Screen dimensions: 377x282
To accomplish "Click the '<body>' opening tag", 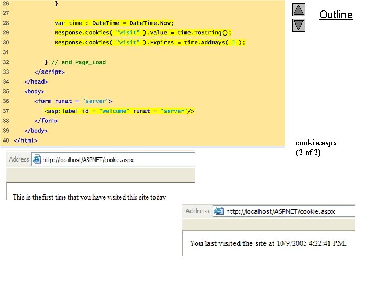I will click(34, 91).
